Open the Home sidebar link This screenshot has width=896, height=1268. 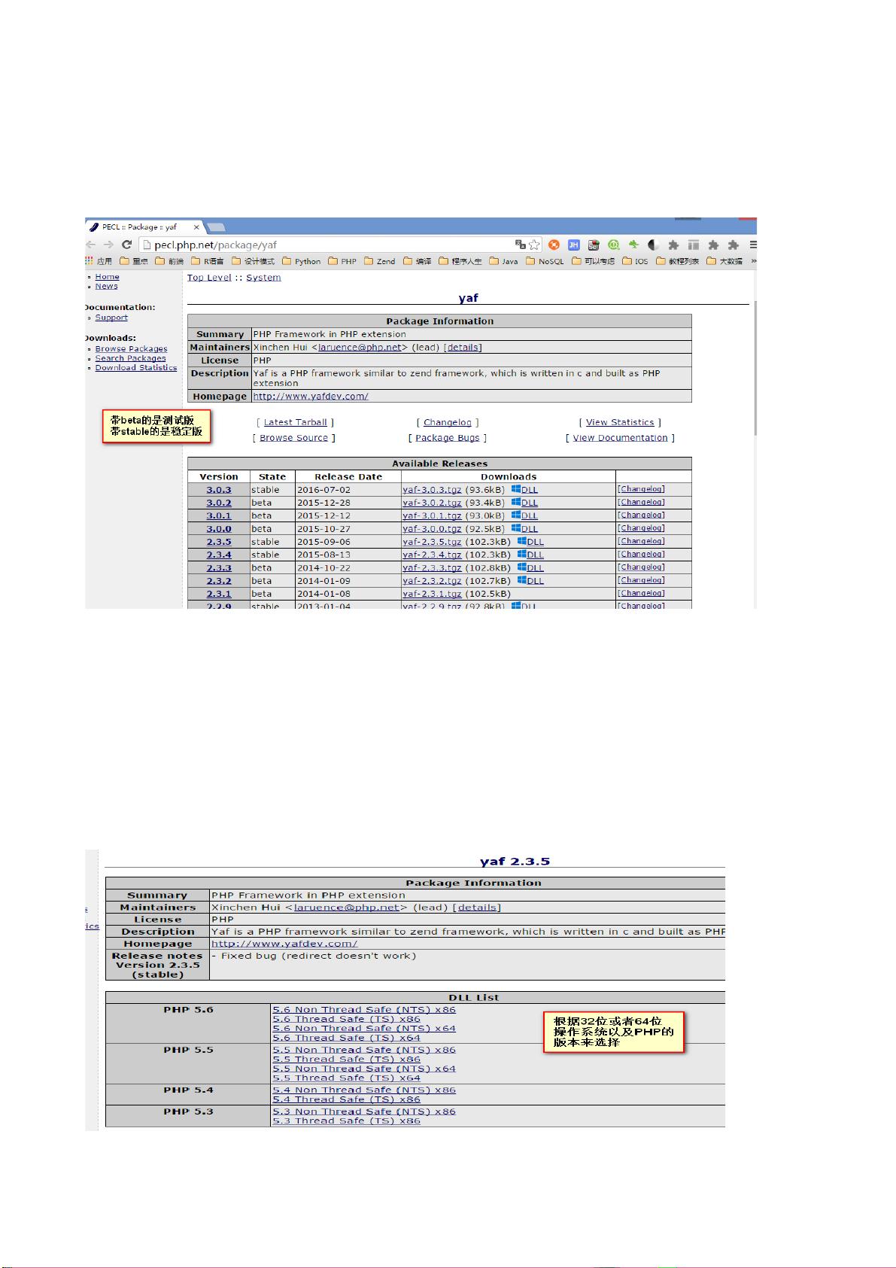coord(107,276)
